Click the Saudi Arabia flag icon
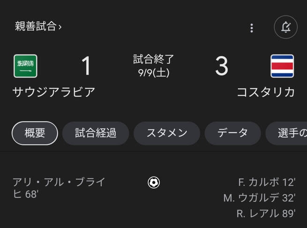The height and width of the screenshot is (228, 307). [25, 66]
